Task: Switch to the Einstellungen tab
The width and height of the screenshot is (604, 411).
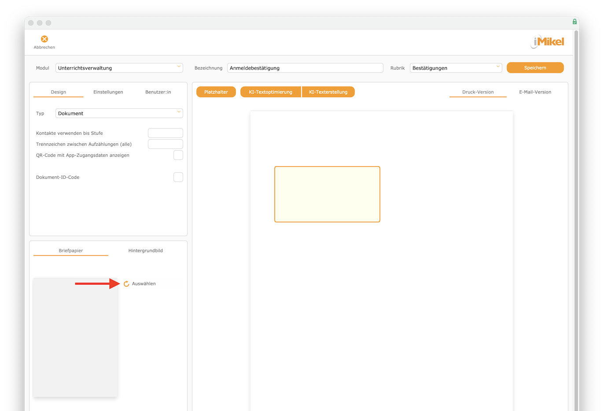Action: pyautogui.click(x=108, y=92)
